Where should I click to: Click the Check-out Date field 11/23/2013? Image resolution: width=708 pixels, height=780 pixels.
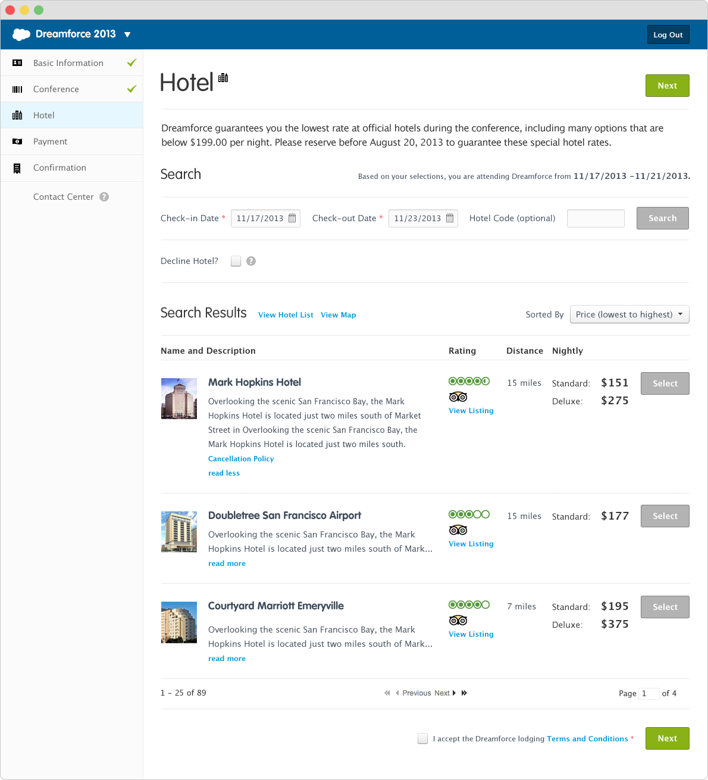coord(423,218)
